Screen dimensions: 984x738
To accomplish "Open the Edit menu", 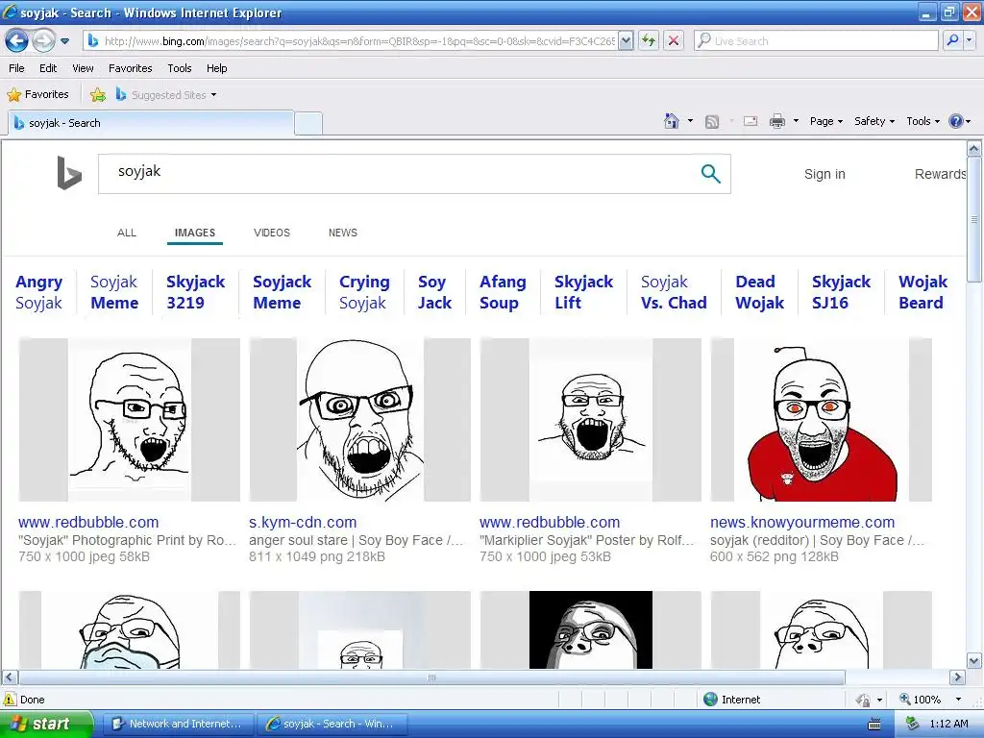I will click(48, 68).
